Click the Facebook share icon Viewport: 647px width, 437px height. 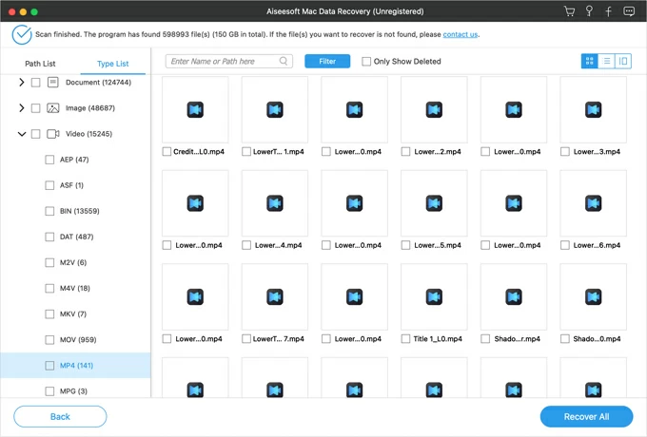point(609,11)
